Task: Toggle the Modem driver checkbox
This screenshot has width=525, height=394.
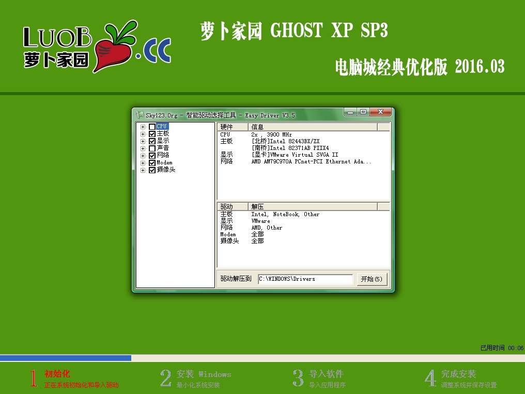Action: point(152,163)
